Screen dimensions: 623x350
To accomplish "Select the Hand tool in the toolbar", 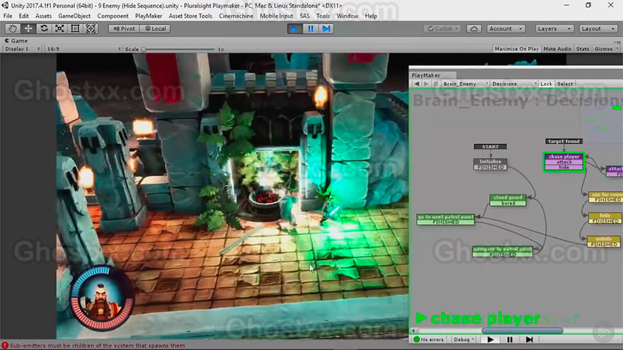I will (x=13, y=28).
